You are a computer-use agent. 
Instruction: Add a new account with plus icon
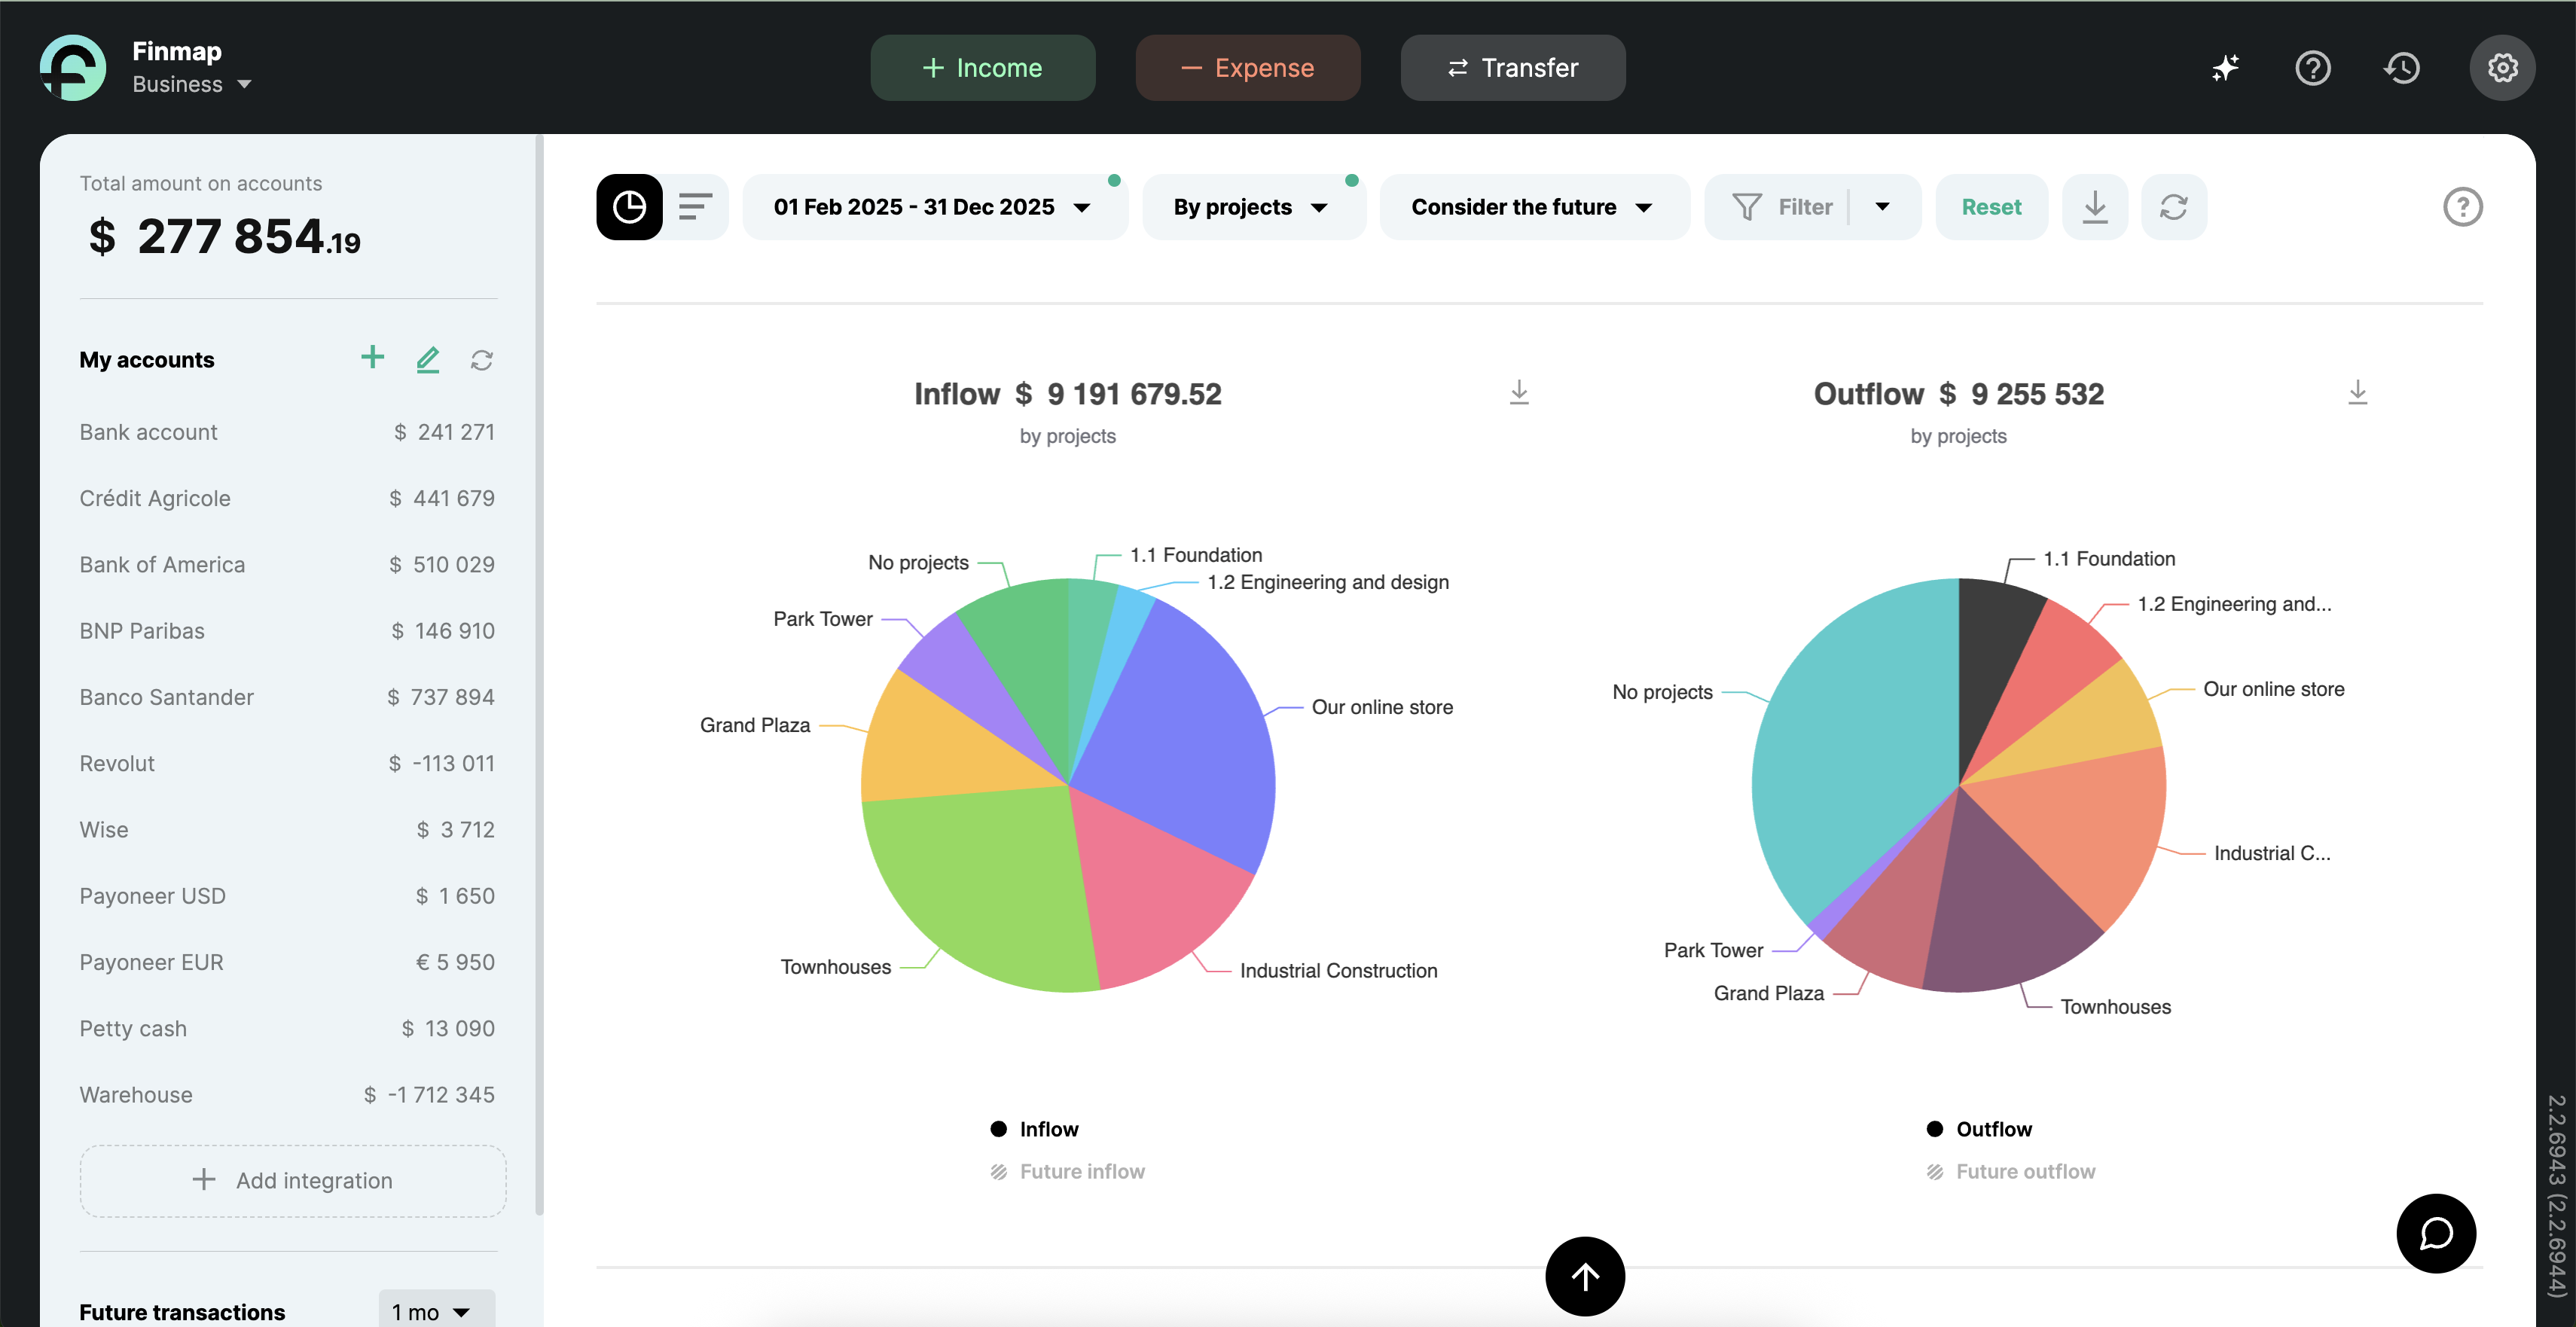[x=372, y=358]
